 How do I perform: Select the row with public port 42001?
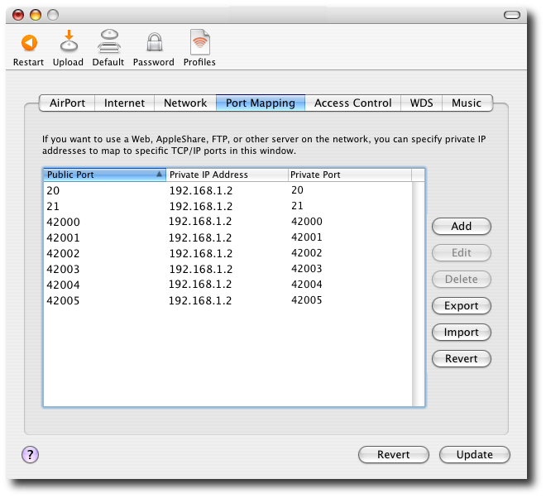pyautogui.click(x=227, y=237)
